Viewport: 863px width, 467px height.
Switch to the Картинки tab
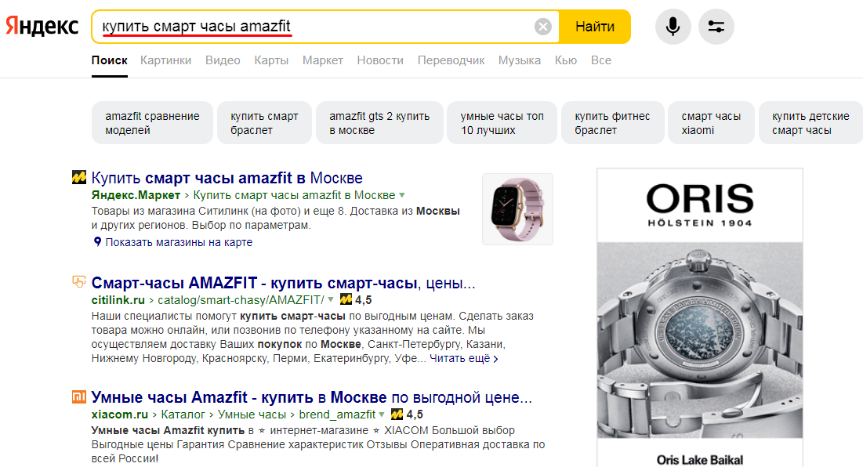(165, 60)
